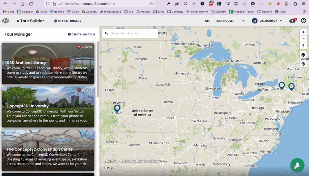Click the publish icon on Concept3D University
The height and width of the screenshot is (176, 309).
(x=79, y=90)
